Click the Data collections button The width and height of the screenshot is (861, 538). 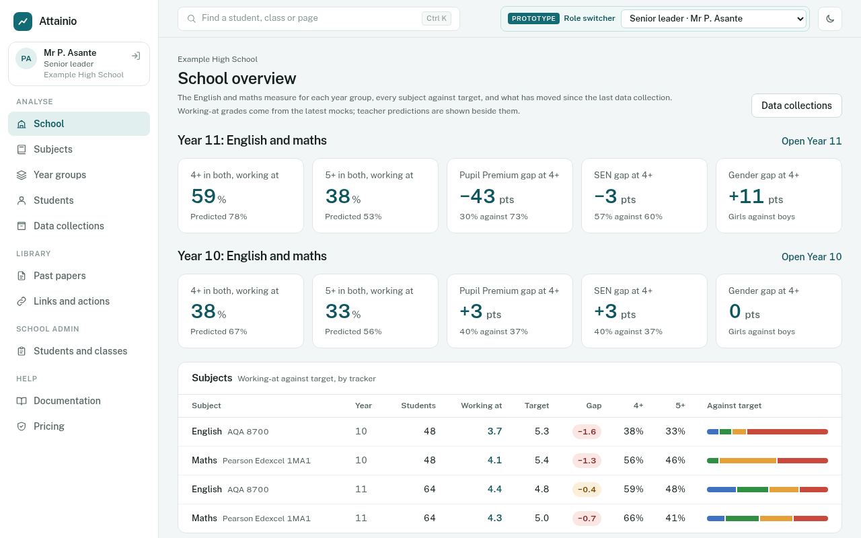(x=796, y=106)
